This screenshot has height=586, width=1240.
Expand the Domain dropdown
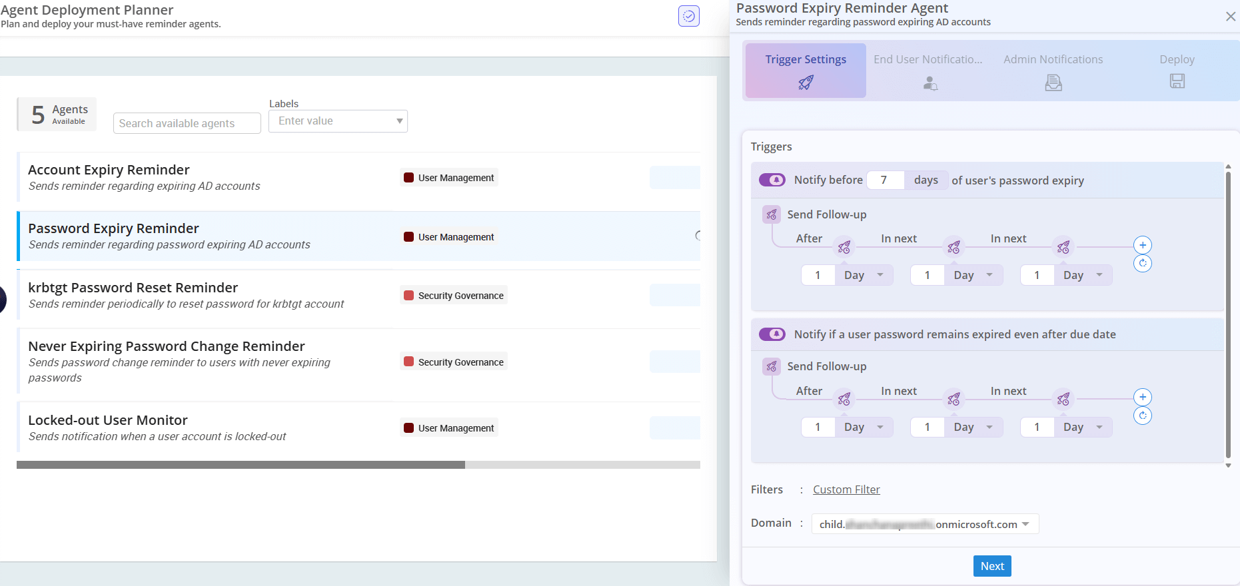pyautogui.click(x=925, y=524)
